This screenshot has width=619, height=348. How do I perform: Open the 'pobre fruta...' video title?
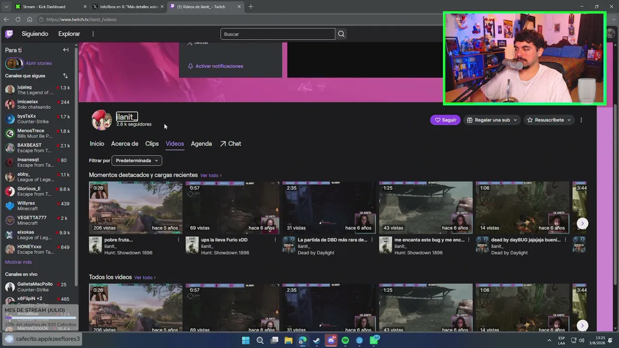pyautogui.click(x=118, y=240)
